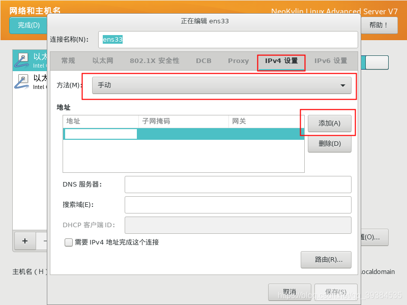Switch to the IPv6 设置 tab

[x=331, y=60]
